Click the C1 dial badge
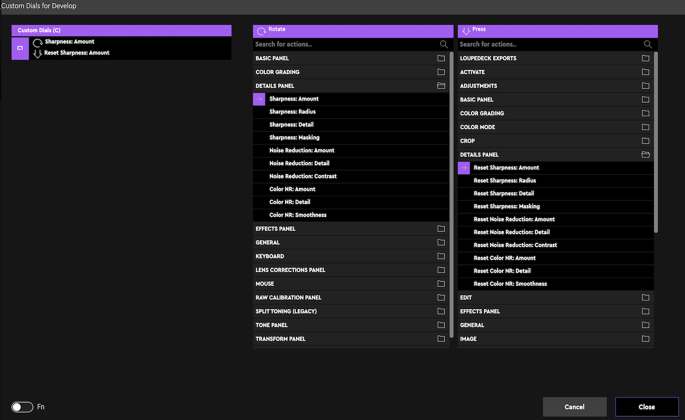685x420 pixels. pyautogui.click(x=20, y=48)
